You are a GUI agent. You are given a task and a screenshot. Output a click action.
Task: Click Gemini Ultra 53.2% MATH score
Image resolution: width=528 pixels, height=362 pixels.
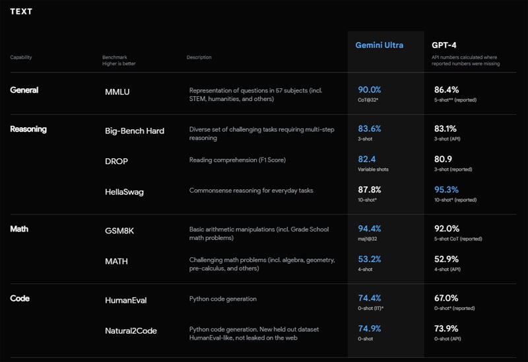coord(370,259)
